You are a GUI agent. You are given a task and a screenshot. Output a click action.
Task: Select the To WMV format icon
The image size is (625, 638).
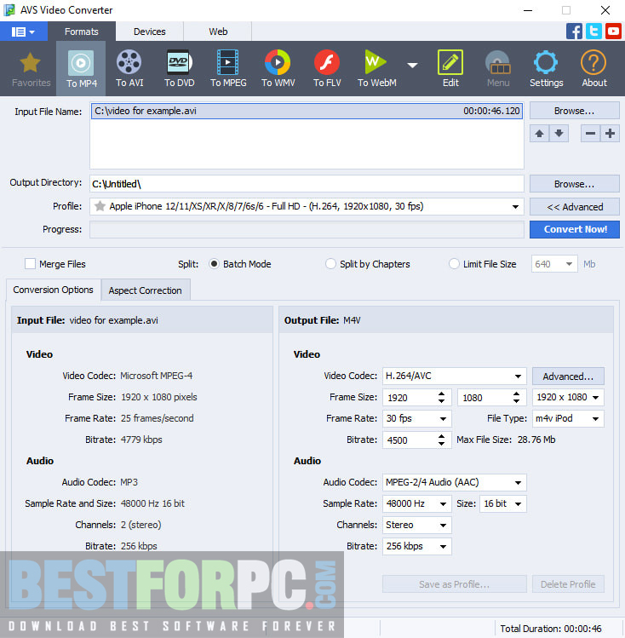pos(278,69)
